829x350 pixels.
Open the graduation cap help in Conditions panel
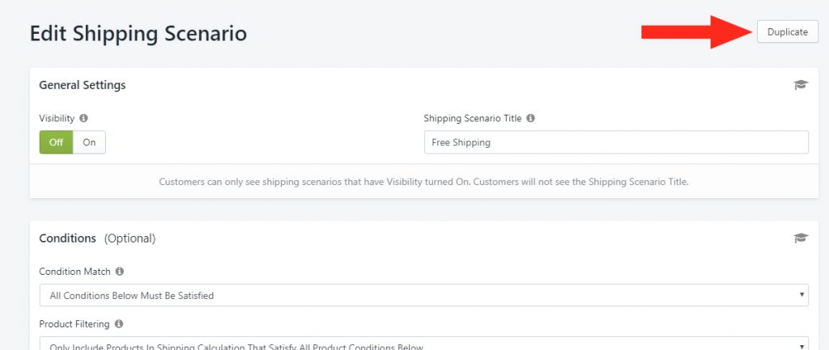click(x=801, y=238)
